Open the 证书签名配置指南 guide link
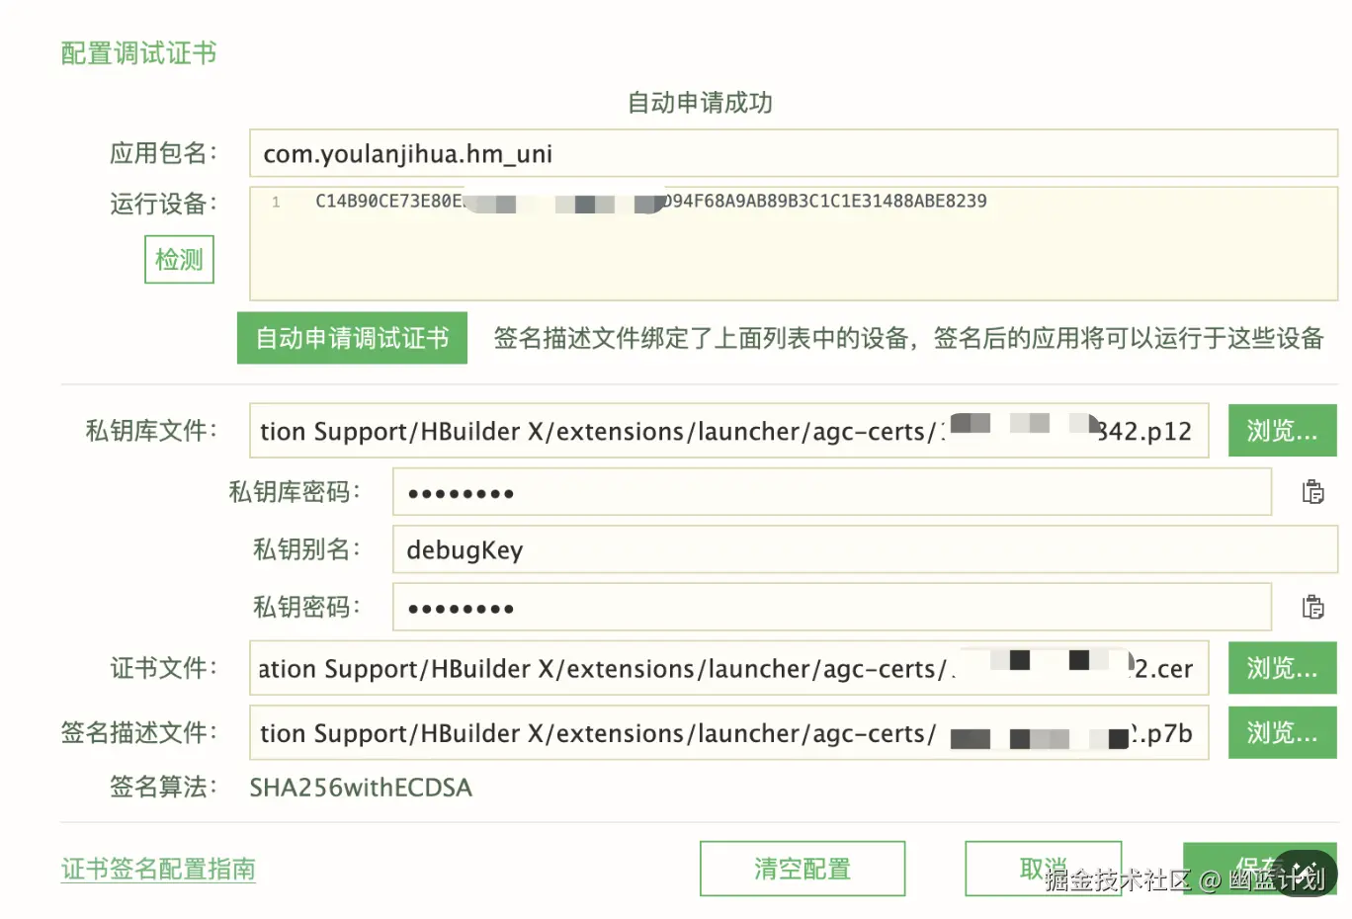Image resolution: width=1352 pixels, height=919 pixels. tap(157, 870)
